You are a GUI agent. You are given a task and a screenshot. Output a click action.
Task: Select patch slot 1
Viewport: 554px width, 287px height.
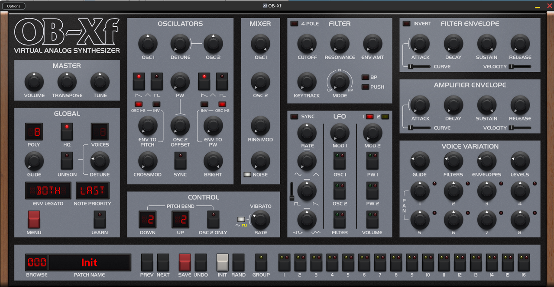point(284,262)
